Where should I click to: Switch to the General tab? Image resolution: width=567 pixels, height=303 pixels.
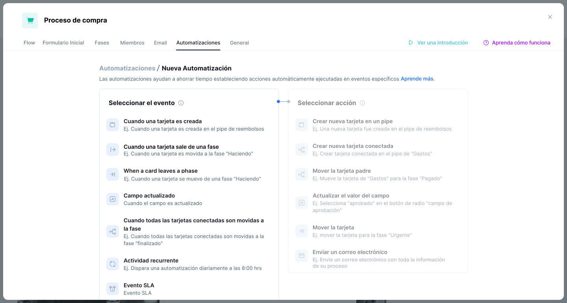pyautogui.click(x=239, y=43)
